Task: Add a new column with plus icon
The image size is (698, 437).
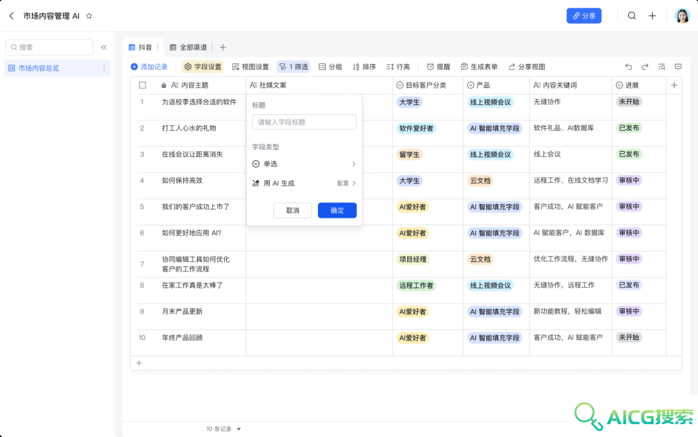Action: (x=674, y=85)
